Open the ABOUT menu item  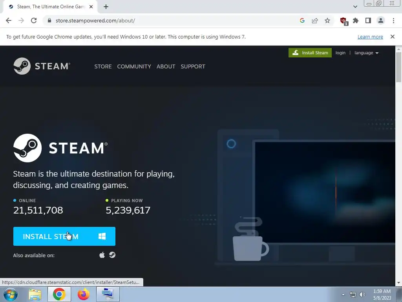pos(166,66)
